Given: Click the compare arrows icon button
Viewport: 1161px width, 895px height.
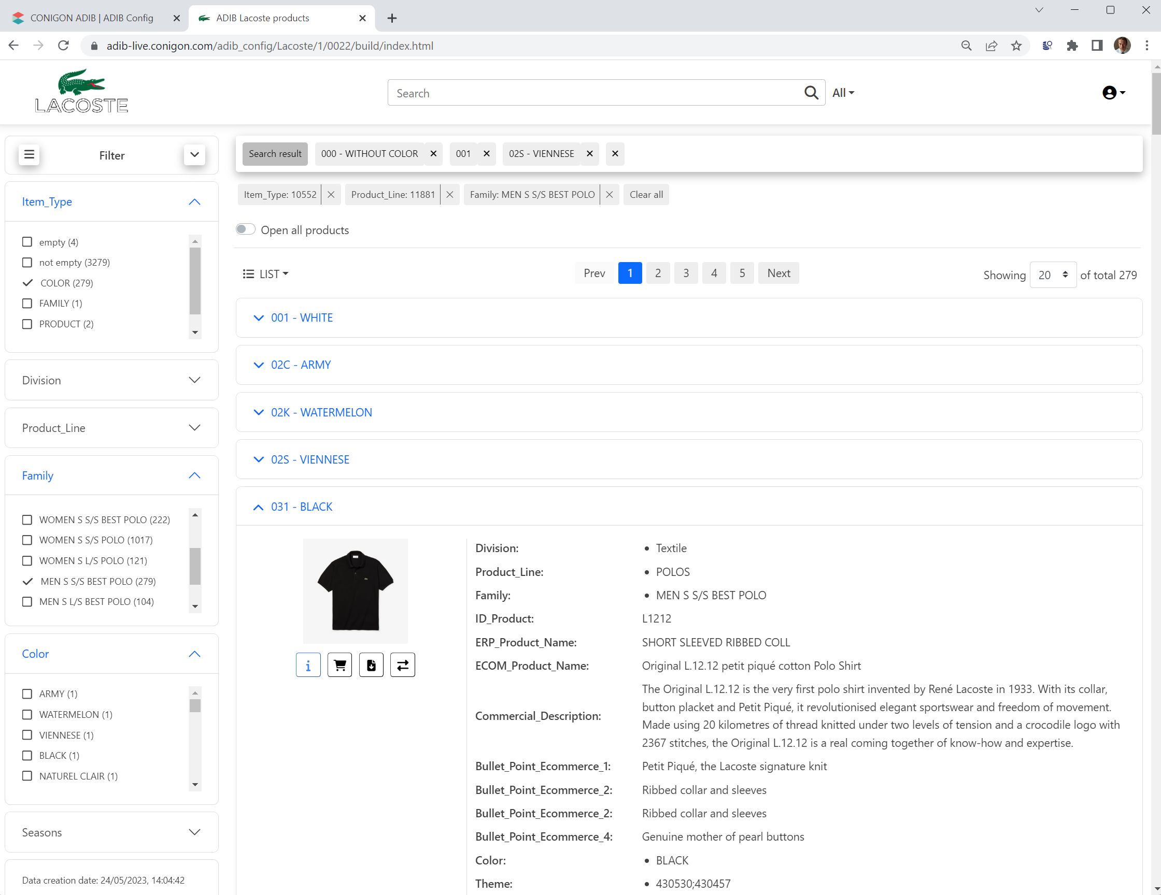Looking at the screenshot, I should pos(402,665).
